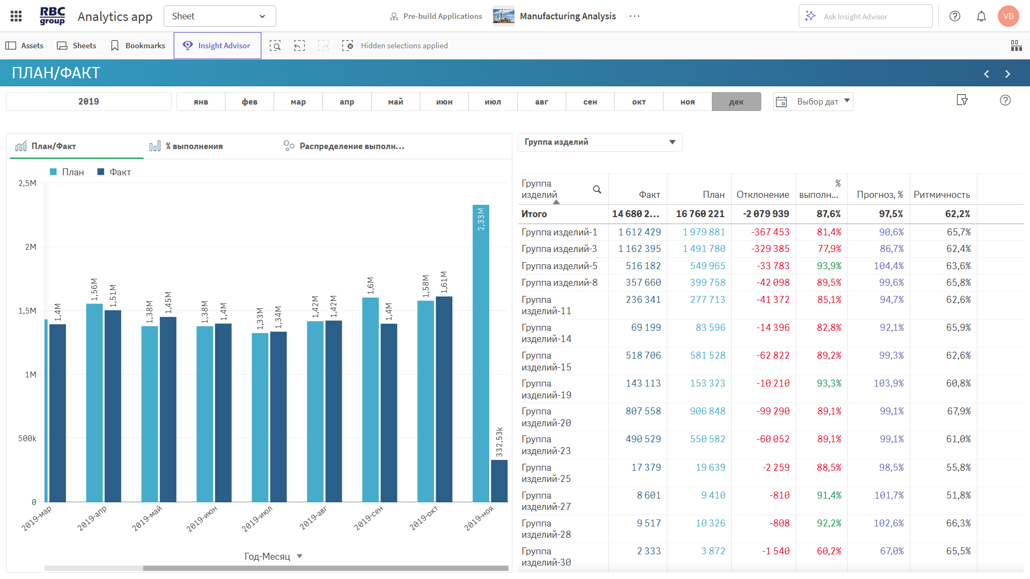Search in Группа изделий column
The image size is (1030, 579).
597,189
